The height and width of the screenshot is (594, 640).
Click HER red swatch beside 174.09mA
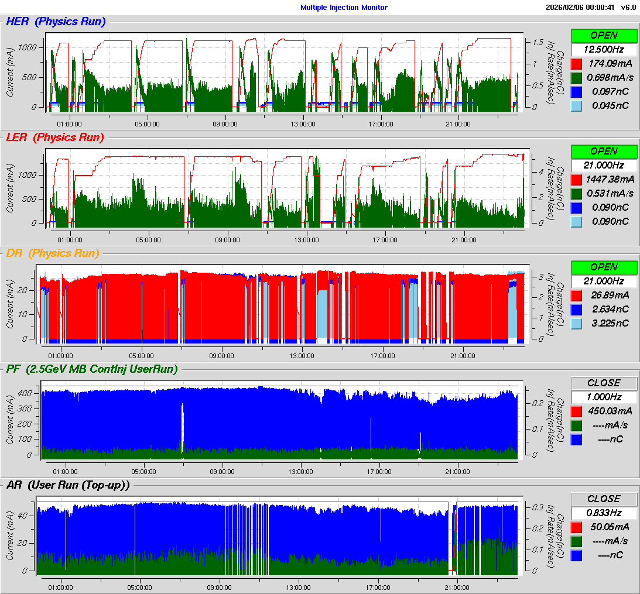point(576,64)
